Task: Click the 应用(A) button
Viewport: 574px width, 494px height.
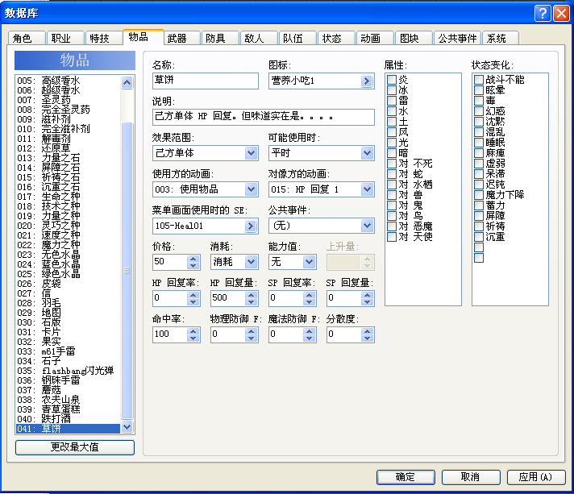Action: (536, 477)
